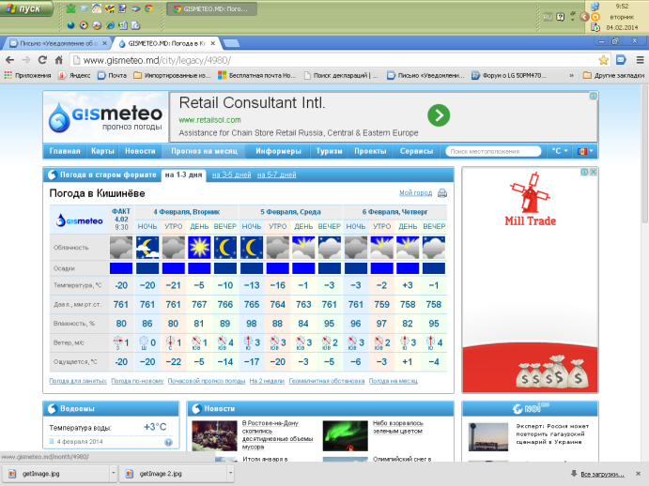The height and width of the screenshot is (486, 649).
Task: Select the Карты menu item
Action: click(102, 151)
